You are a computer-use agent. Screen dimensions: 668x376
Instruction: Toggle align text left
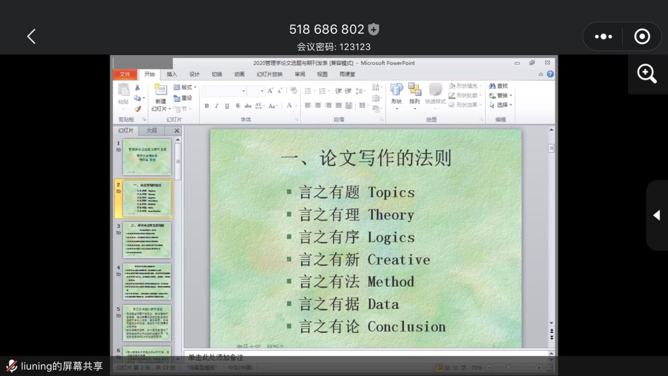(x=308, y=106)
